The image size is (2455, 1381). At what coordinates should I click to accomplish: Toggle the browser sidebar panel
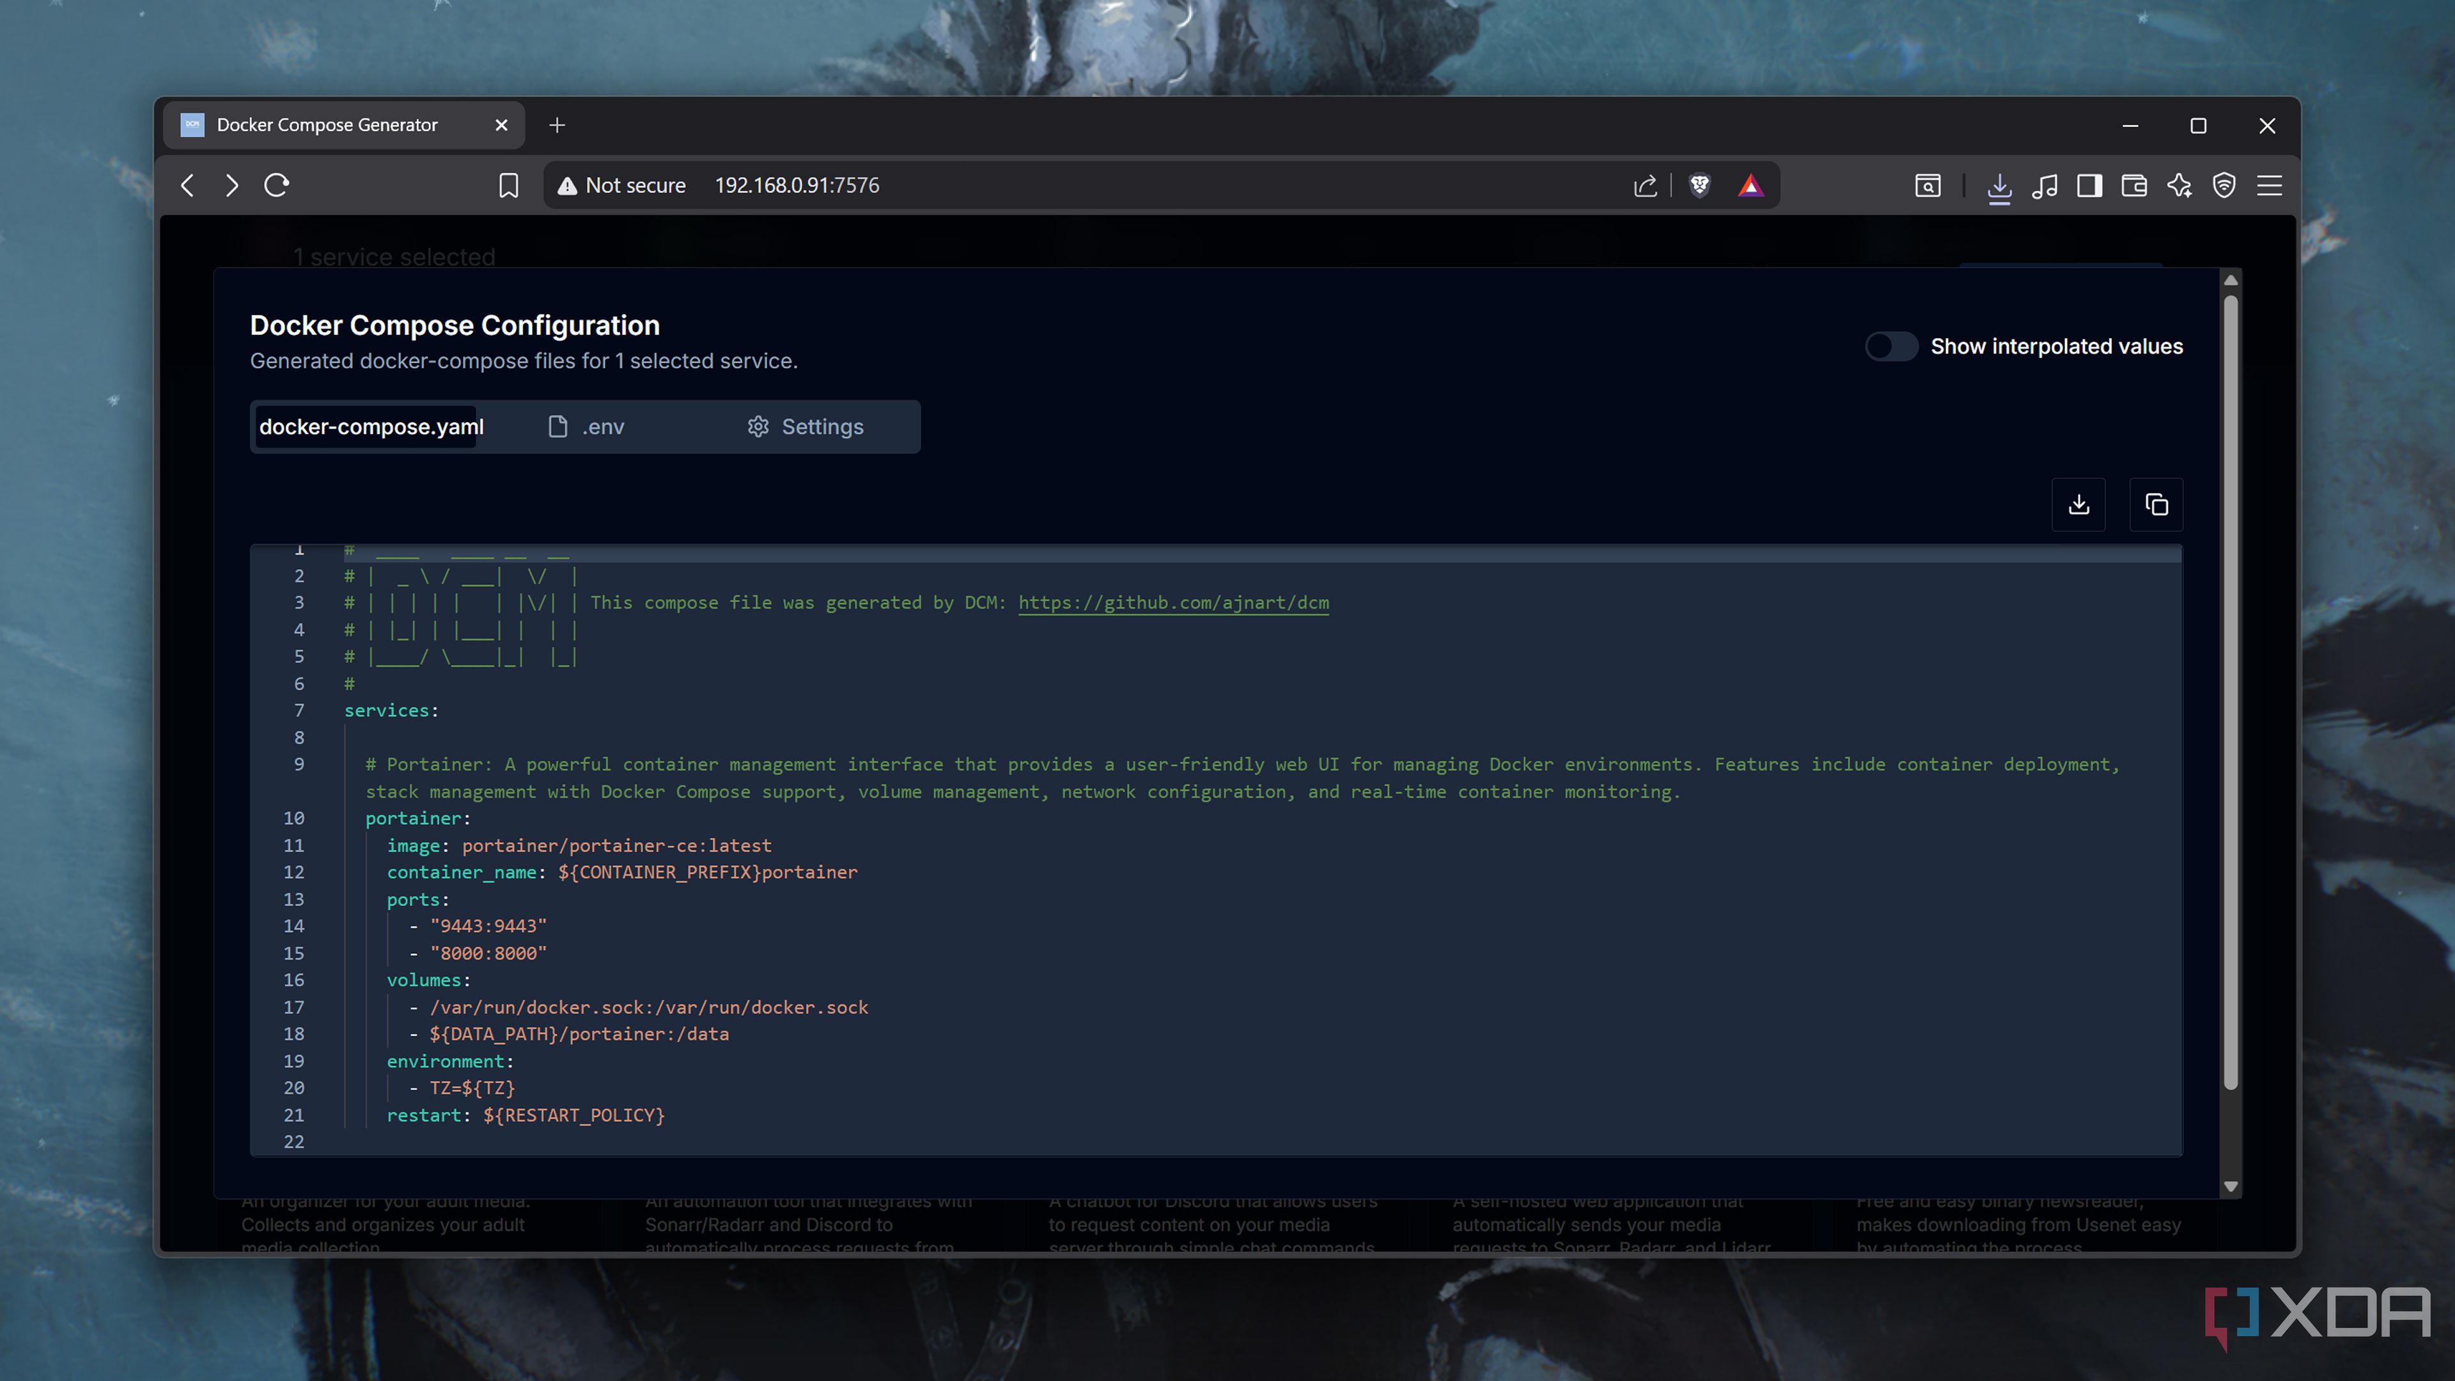(2090, 185)
